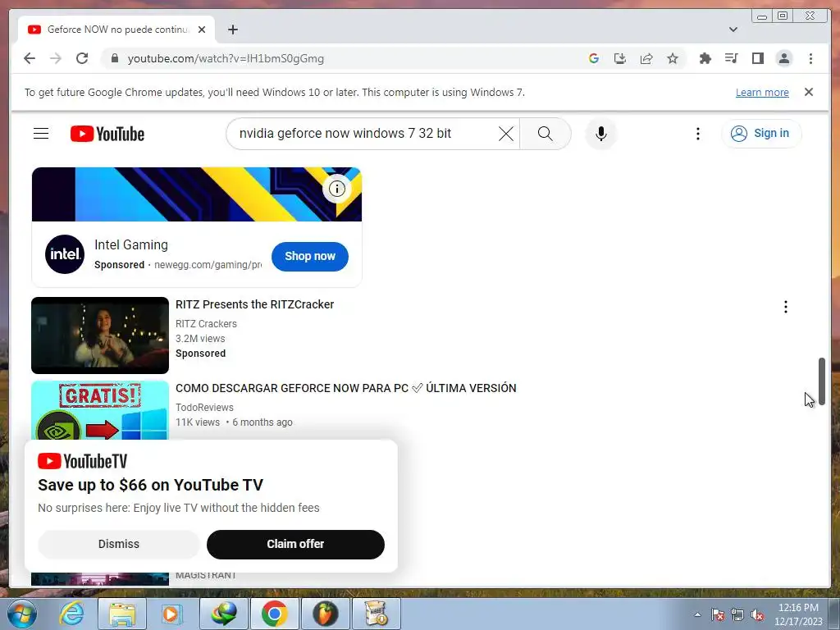Open Learn more about Chrome updates
The height and width of the screenshot is (630, 840).
click(x=762, y=92)
